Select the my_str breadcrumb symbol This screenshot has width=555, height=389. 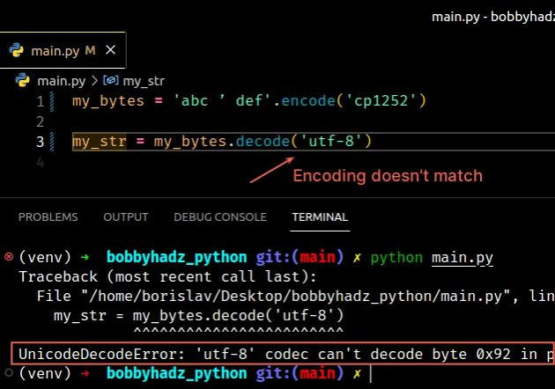pos(144,81)
